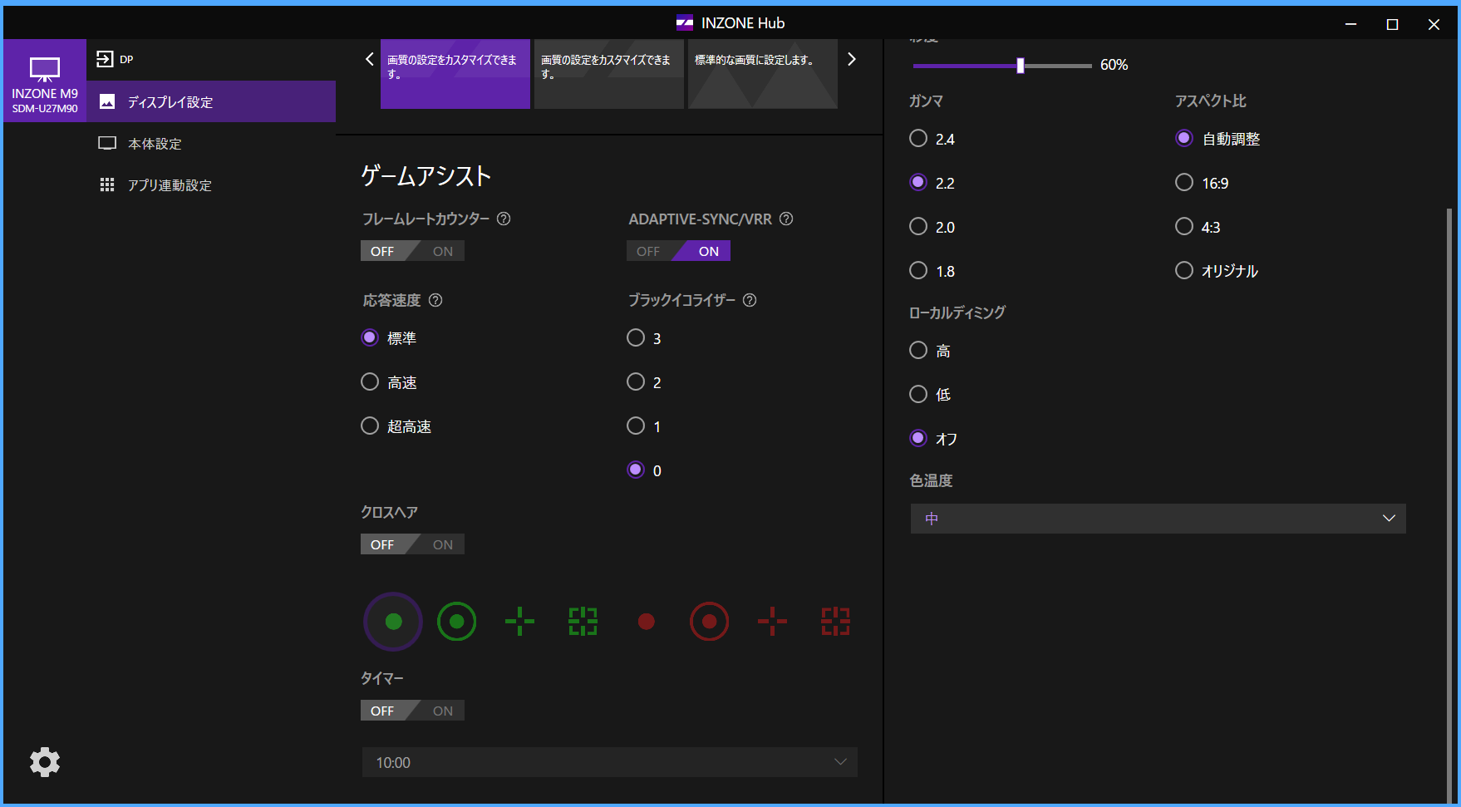This screenshot has height=807, width=1461.
Task: Set black equalizer to 3
Action: pyautogui.click(x=636, y=337)
